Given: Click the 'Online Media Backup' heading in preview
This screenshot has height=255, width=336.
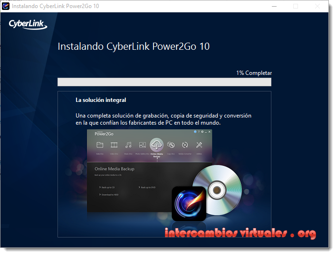Looking at the screenshot, I should pos(115,169).
